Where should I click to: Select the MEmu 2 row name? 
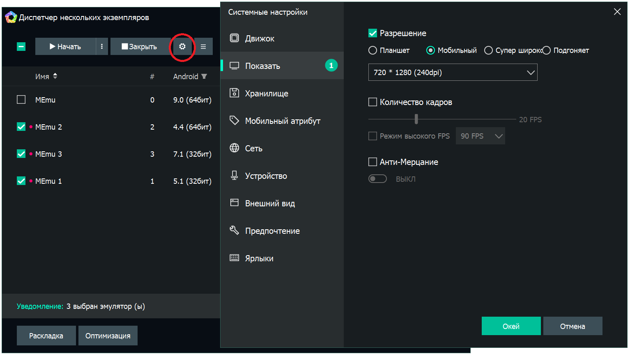48,127
